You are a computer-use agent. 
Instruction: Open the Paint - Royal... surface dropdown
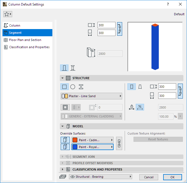(93, 147)
